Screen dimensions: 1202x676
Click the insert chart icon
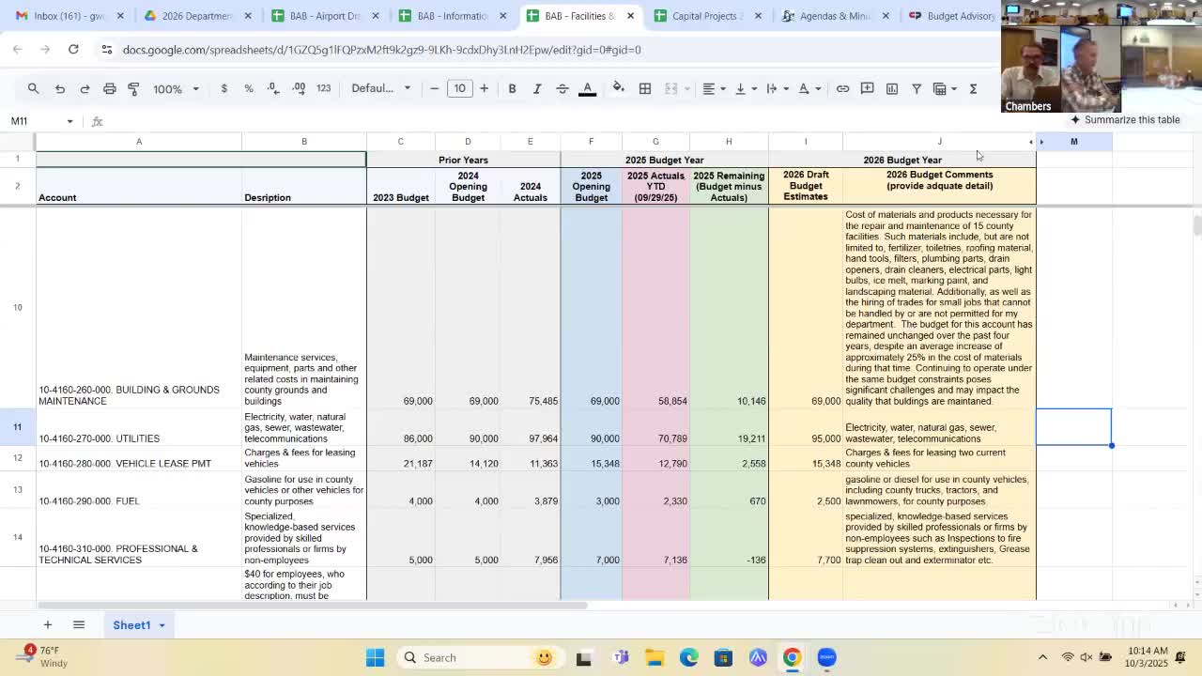pos(891,88)
